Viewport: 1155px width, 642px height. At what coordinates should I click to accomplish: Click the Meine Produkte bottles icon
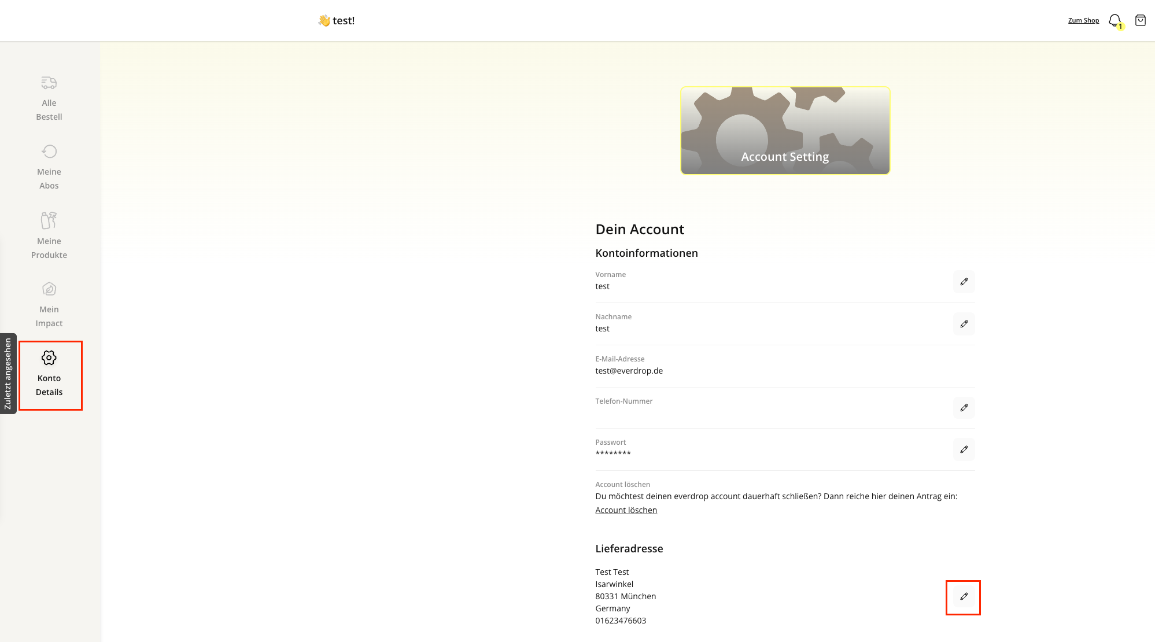(49, 220)
